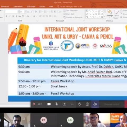
Task: Toggle Bold formatting in Font group
Action: click(x=7, y=16)
